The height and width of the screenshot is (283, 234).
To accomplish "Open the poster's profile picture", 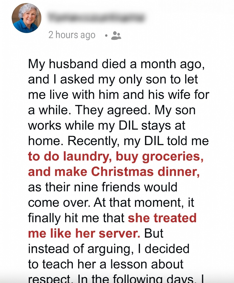I will click(x=26, y=18).
